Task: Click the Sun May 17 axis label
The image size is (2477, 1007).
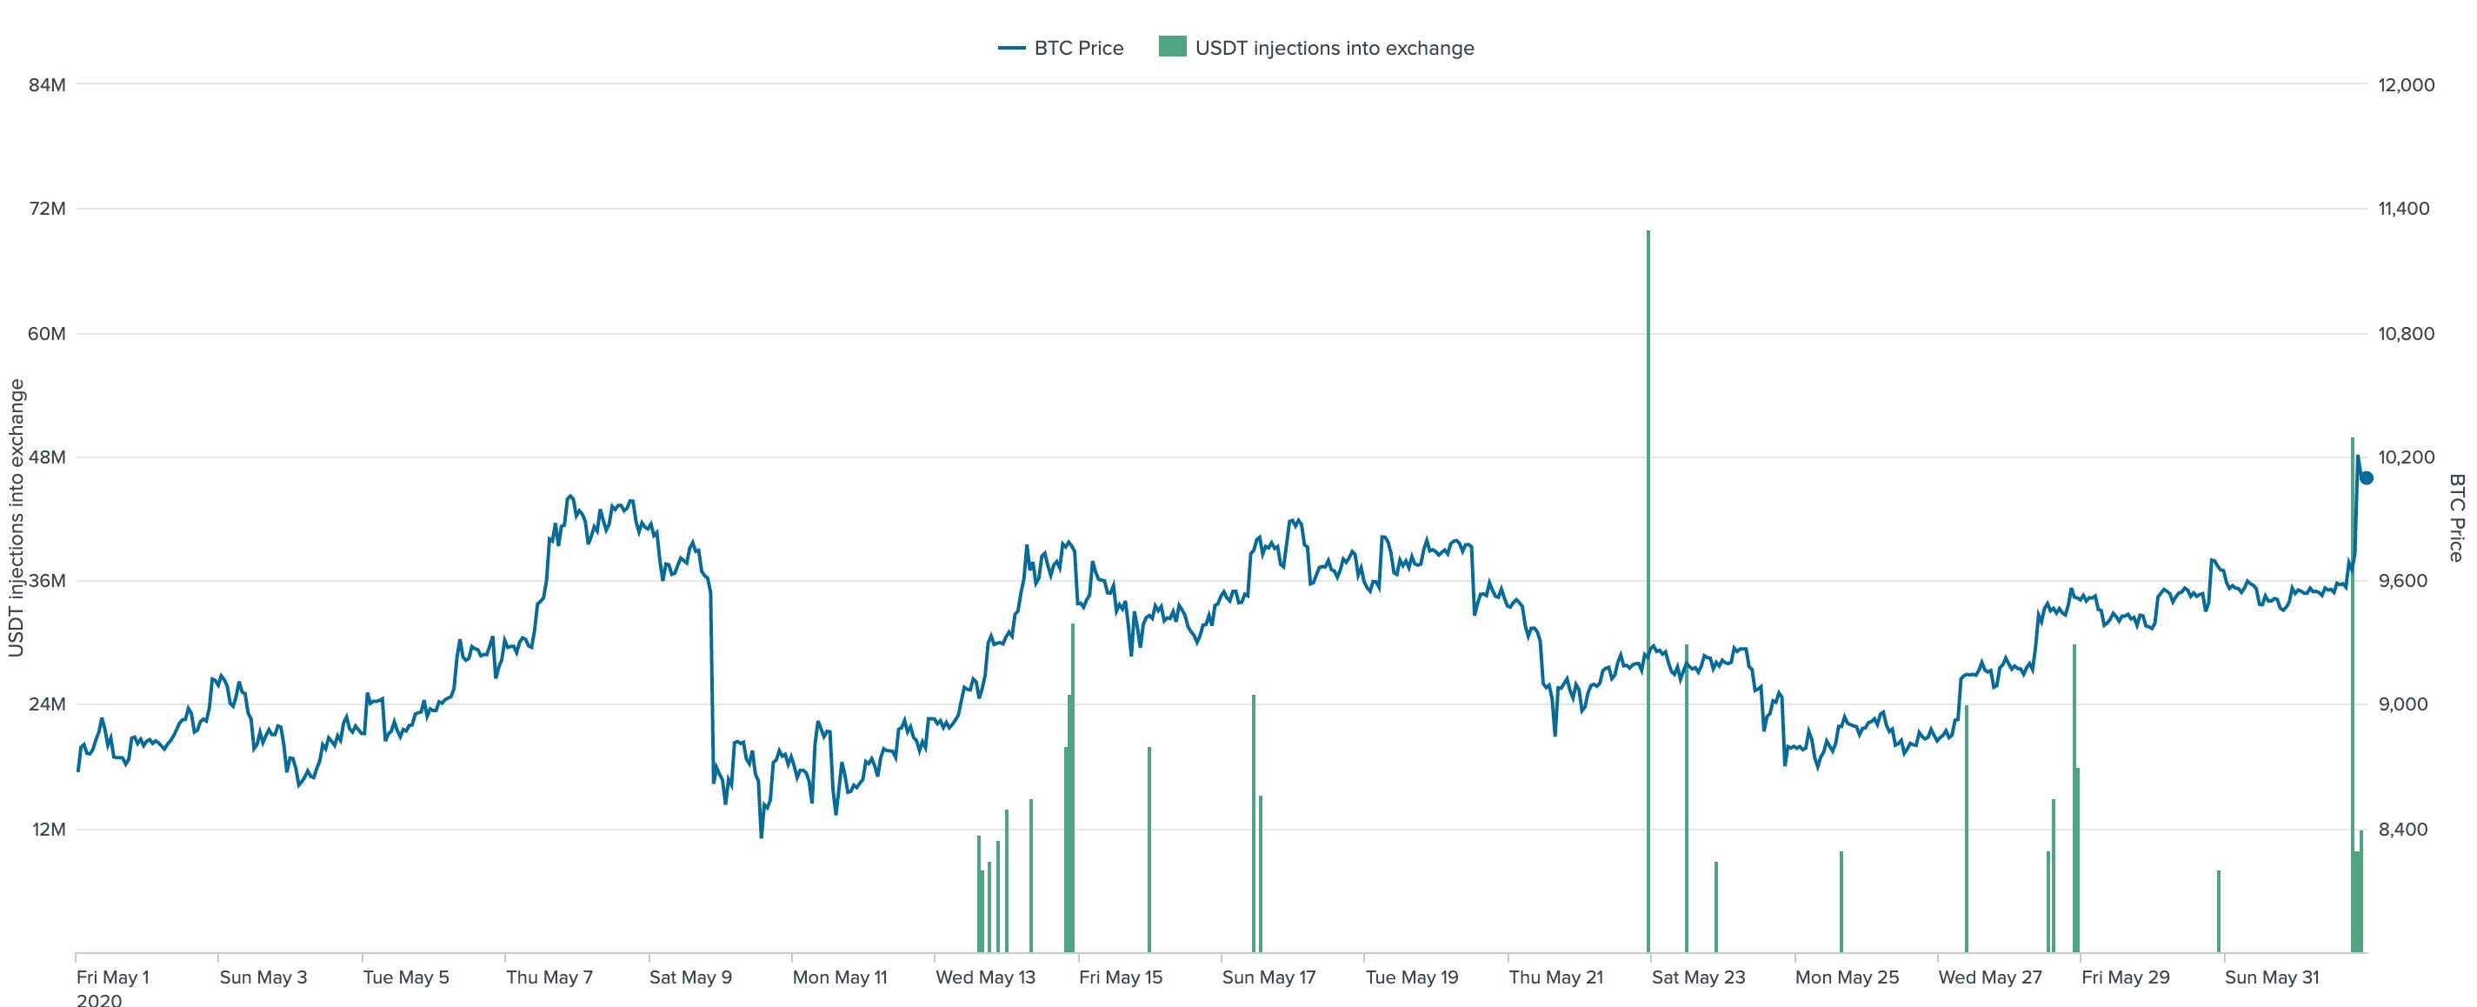Action: point(1268,977)
